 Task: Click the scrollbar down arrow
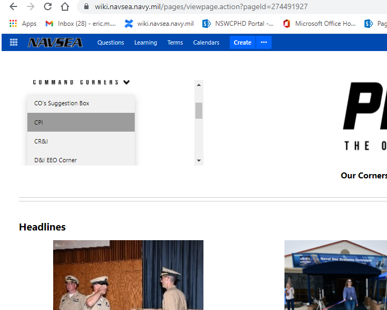(199, 161)
